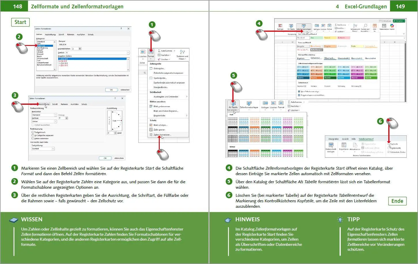Click Als Tabelle formatieren above the table gallery

click(x=233, y=106)
